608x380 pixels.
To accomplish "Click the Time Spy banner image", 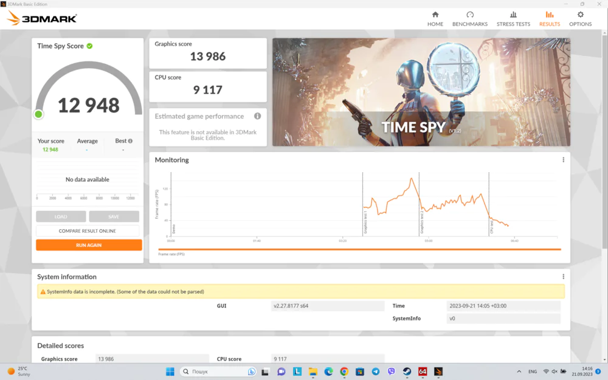I will click(421, 92).
